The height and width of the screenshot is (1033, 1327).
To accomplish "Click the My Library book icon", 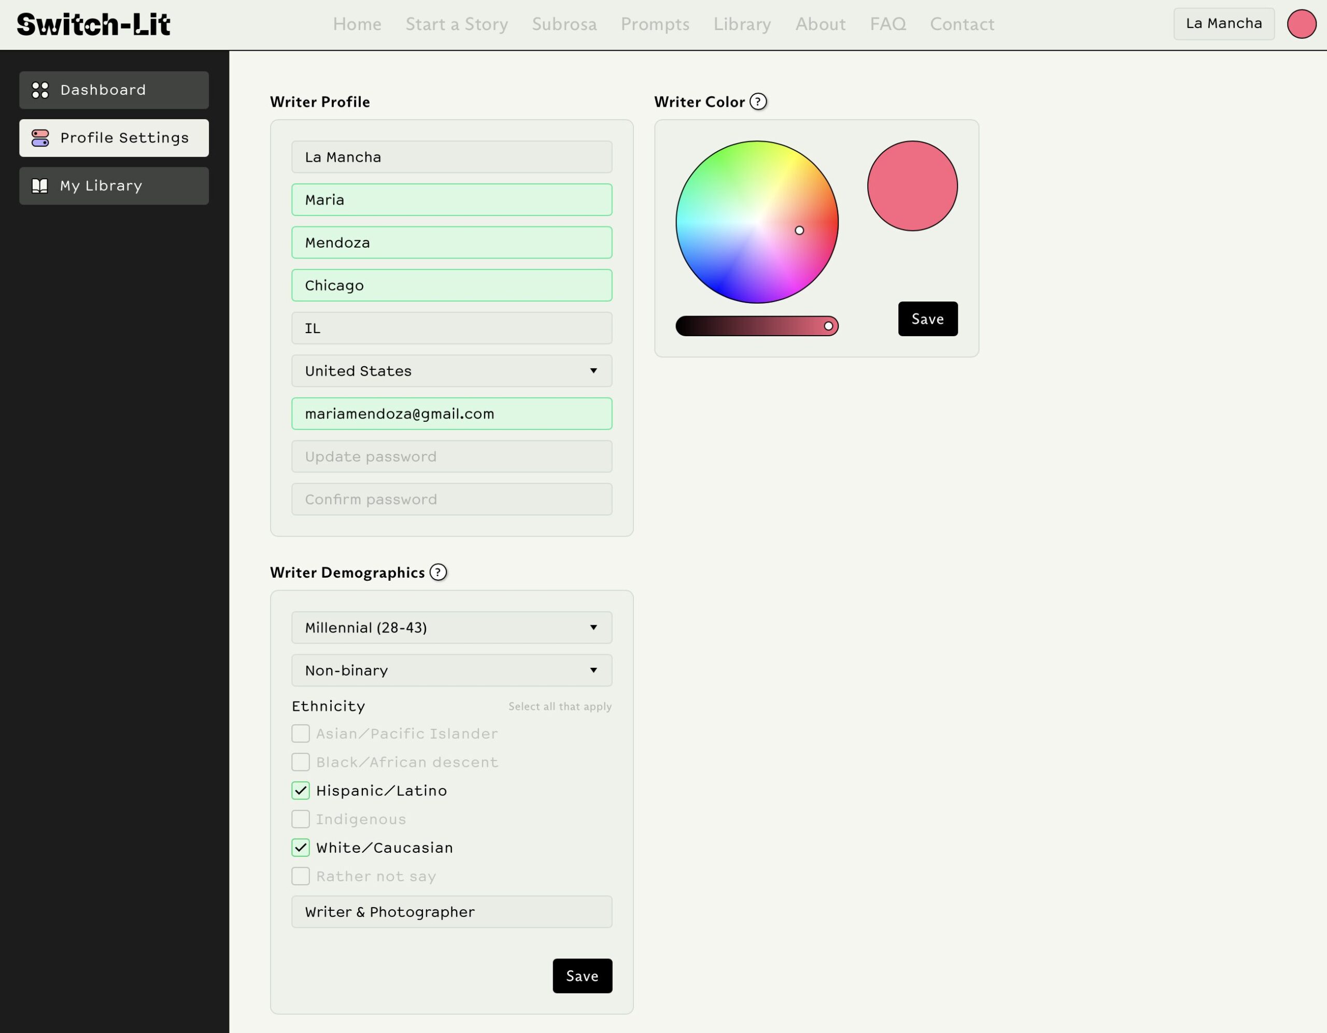I will click(40, 186).
